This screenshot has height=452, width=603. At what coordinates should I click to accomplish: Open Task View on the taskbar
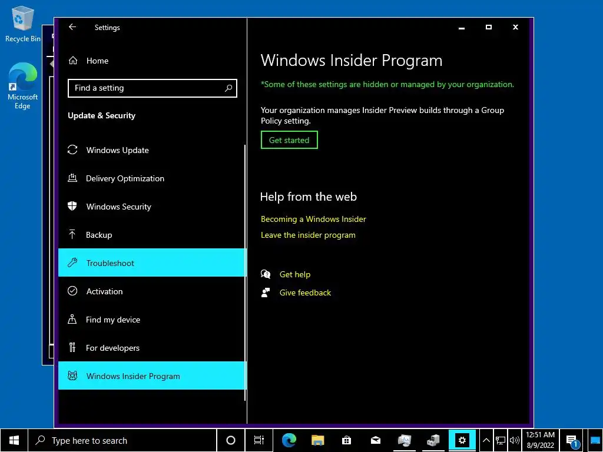pyautogui.click(x=259, y=440)
